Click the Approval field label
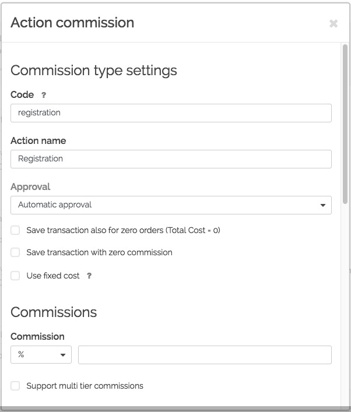Screen dimensions: 351x412 (x=30, y=187)
